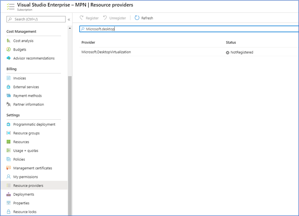The image size is (299, 216).
Task: Click the Partner information icon
Action: pos(9,104)
